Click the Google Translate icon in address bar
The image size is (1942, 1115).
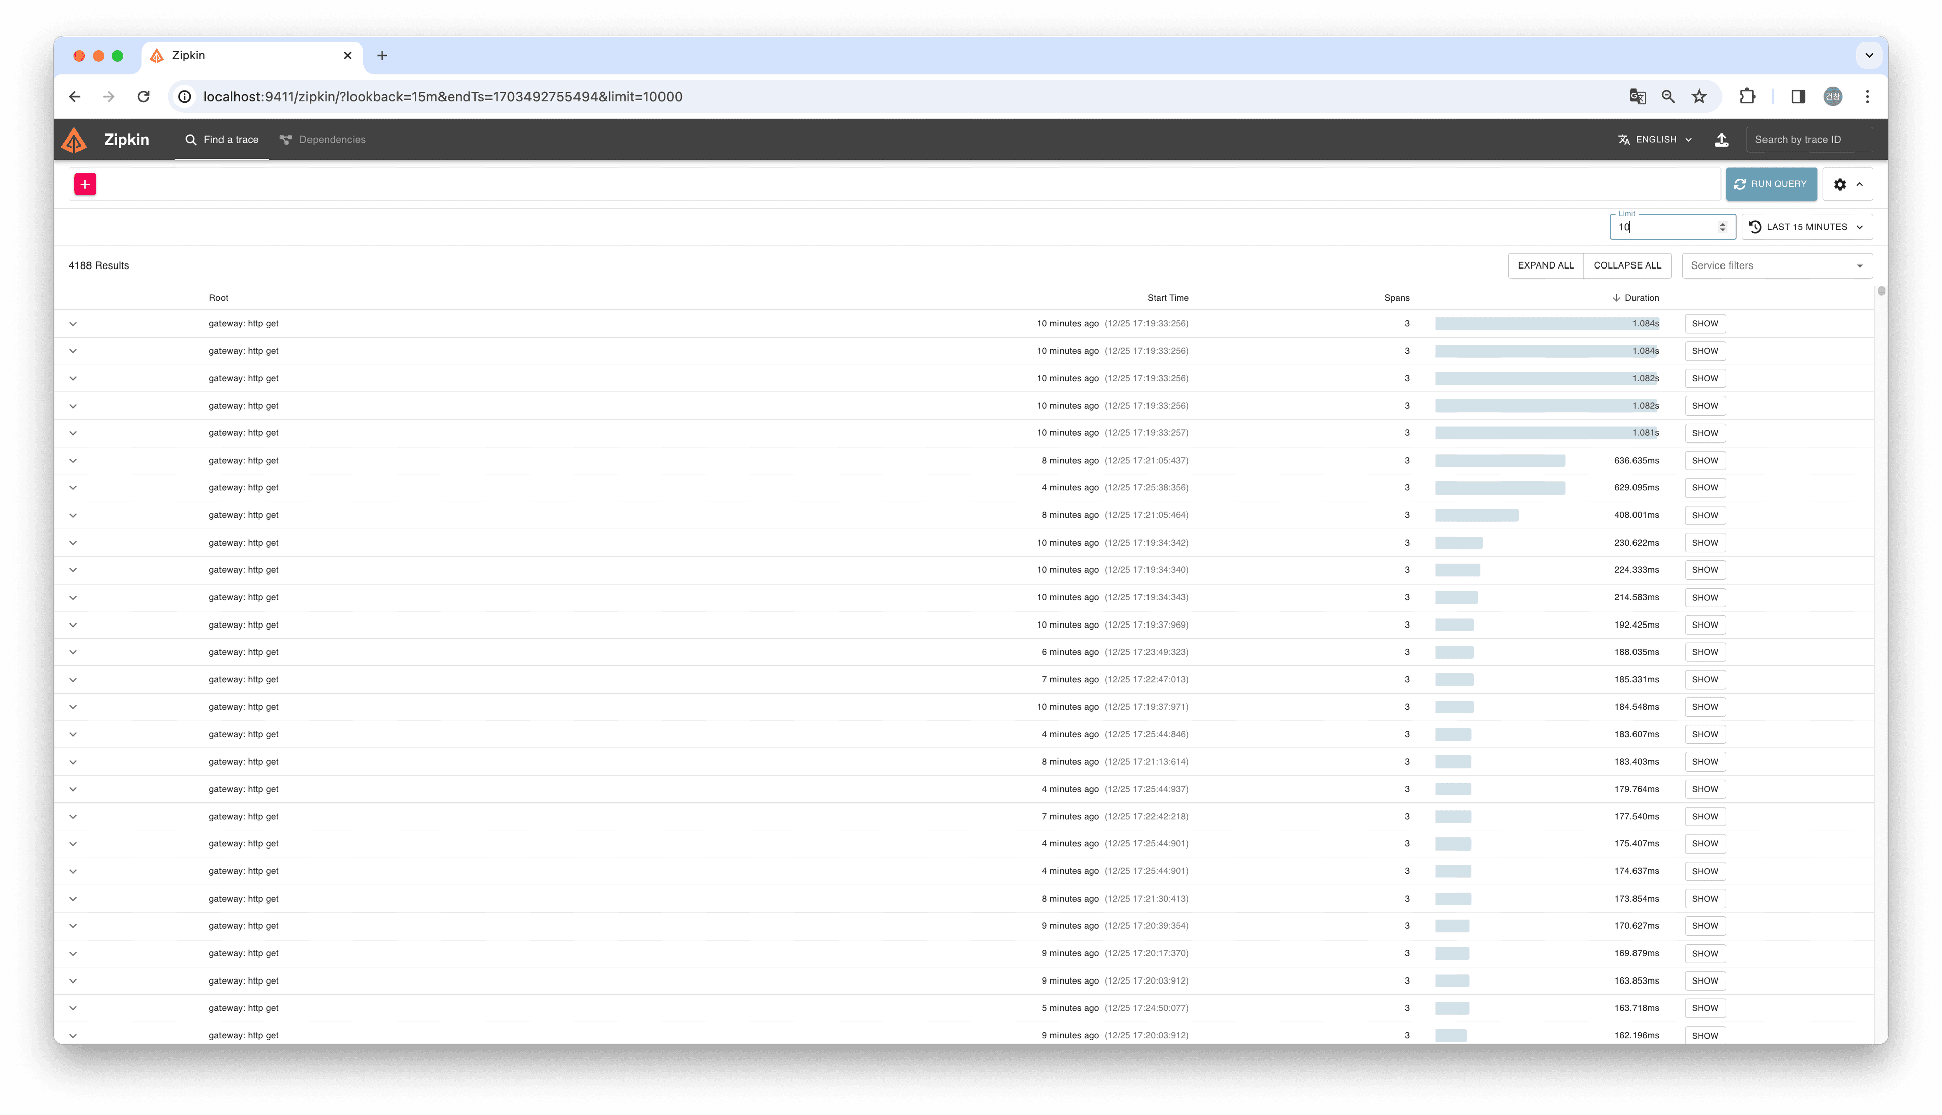coord(1637,97)
